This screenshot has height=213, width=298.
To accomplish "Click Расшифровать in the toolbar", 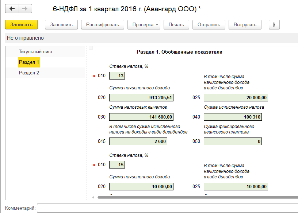I will pos(103,24).
